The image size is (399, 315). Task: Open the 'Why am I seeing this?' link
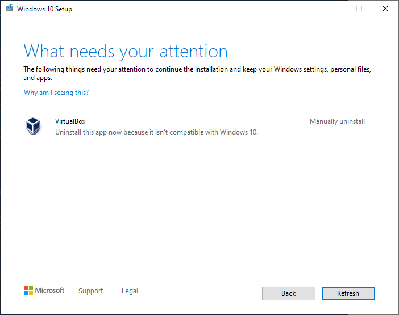click(x=56, y=93)
